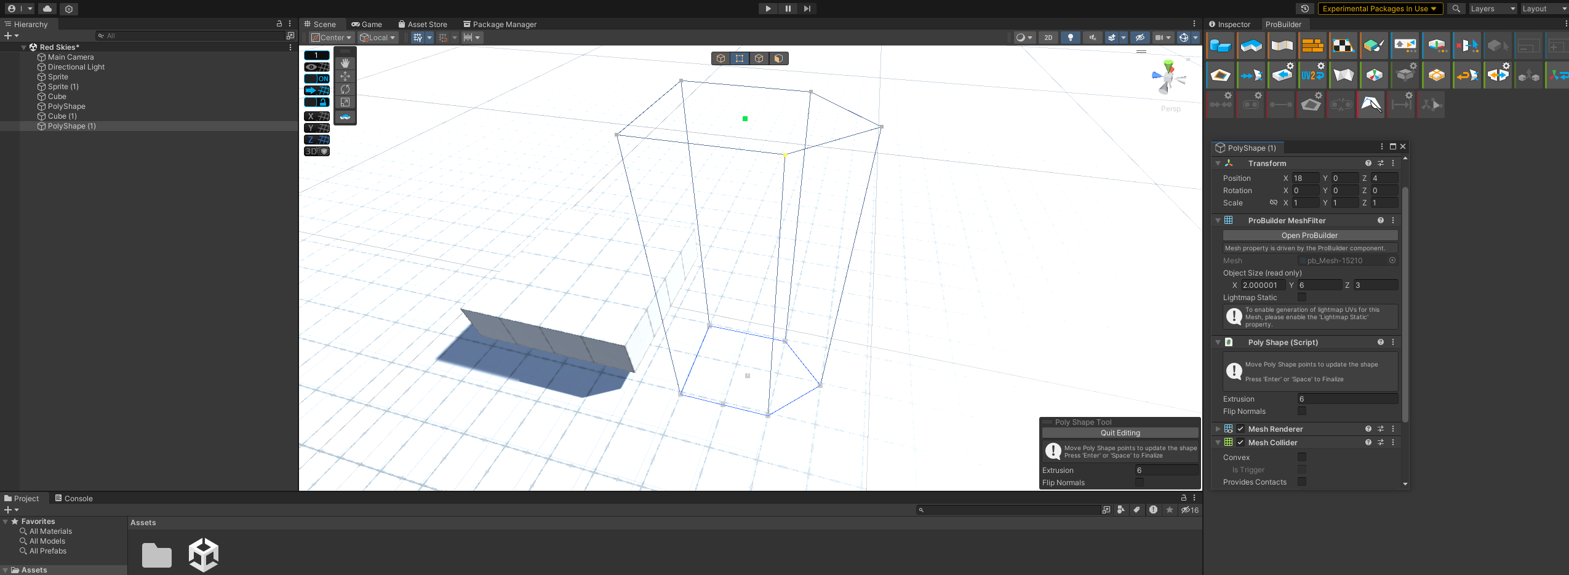Select the Hand tool in the tools overlay
1569x575 pixels.
345,62
